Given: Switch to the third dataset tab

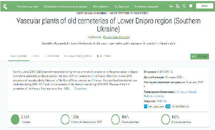Looking at the screenshot, I should click(x=52, y=56).
